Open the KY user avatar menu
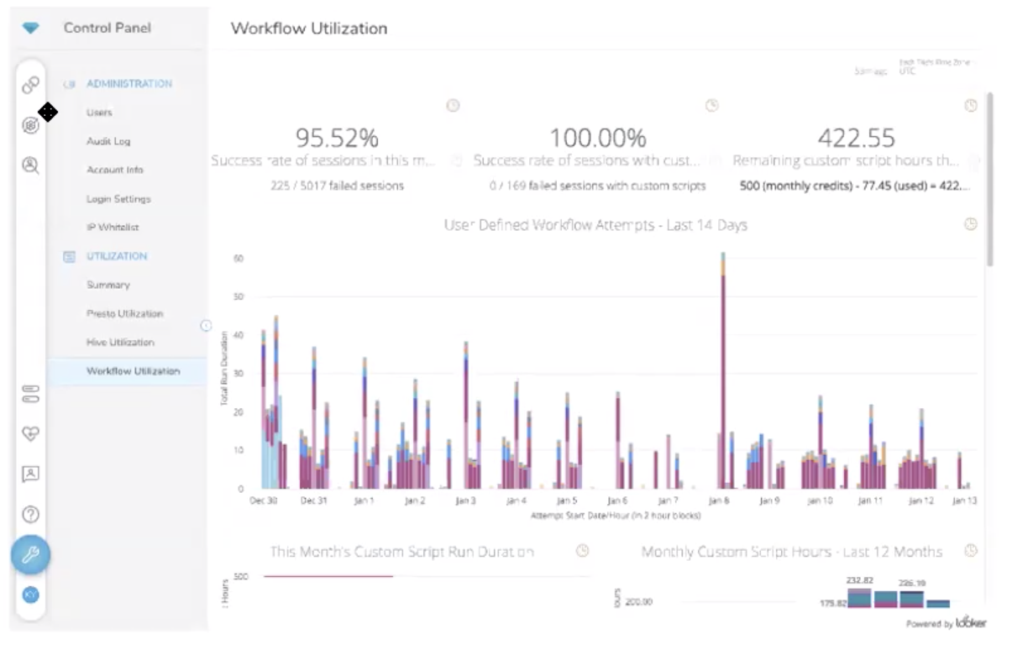The width and height of the screenshot is (1028, 655). point(31,595)
